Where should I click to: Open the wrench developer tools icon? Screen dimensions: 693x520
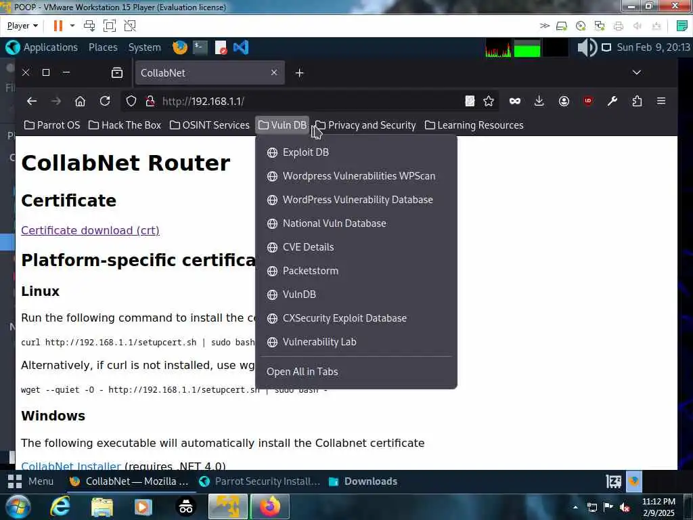pyautogui.click(x=612, y=102)
